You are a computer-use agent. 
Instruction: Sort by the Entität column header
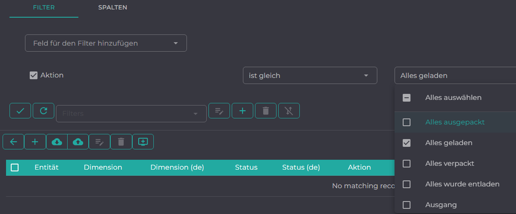[x=47, y=167]
